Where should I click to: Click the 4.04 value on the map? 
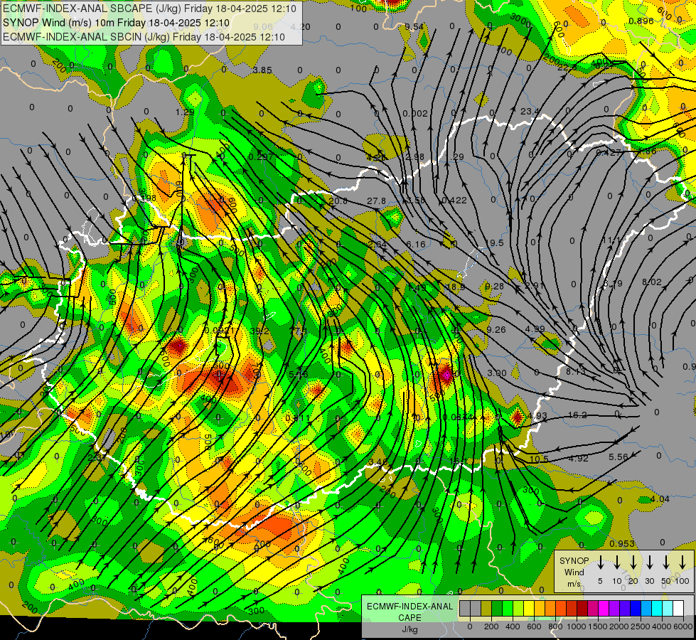(x=660, y=498)
